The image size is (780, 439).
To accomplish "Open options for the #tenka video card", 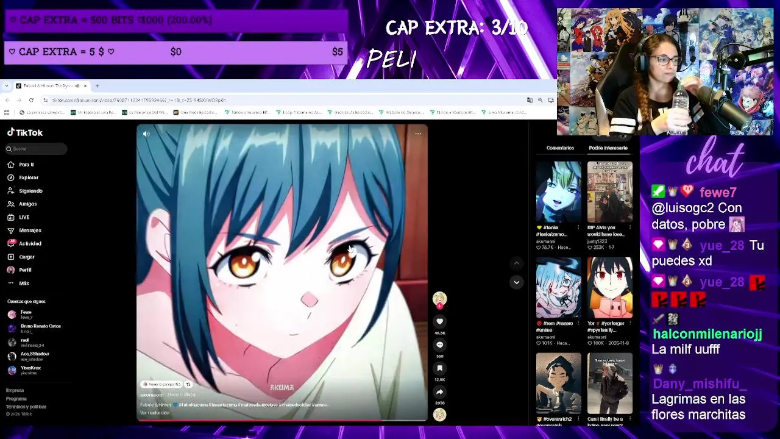I will (x=578, y=228).
